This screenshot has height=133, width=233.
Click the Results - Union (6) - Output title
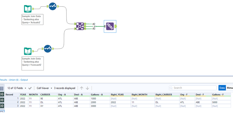(x=14, y=80)
